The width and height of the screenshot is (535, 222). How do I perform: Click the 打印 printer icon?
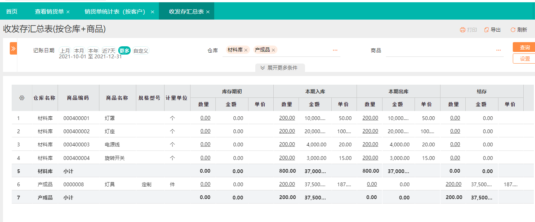point(466,29)
